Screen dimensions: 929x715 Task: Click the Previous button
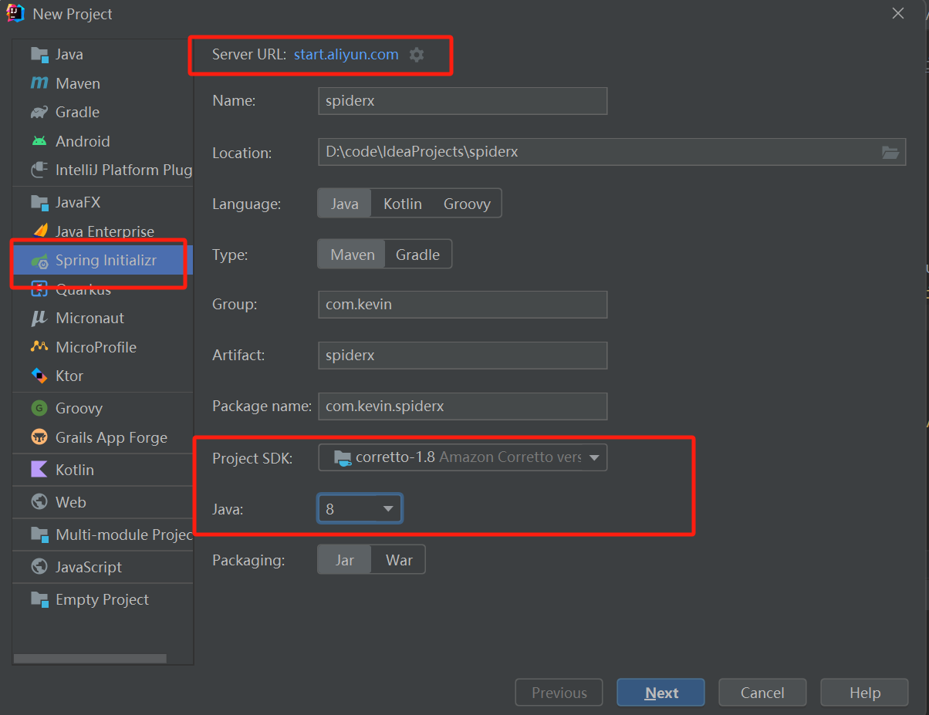559,693
